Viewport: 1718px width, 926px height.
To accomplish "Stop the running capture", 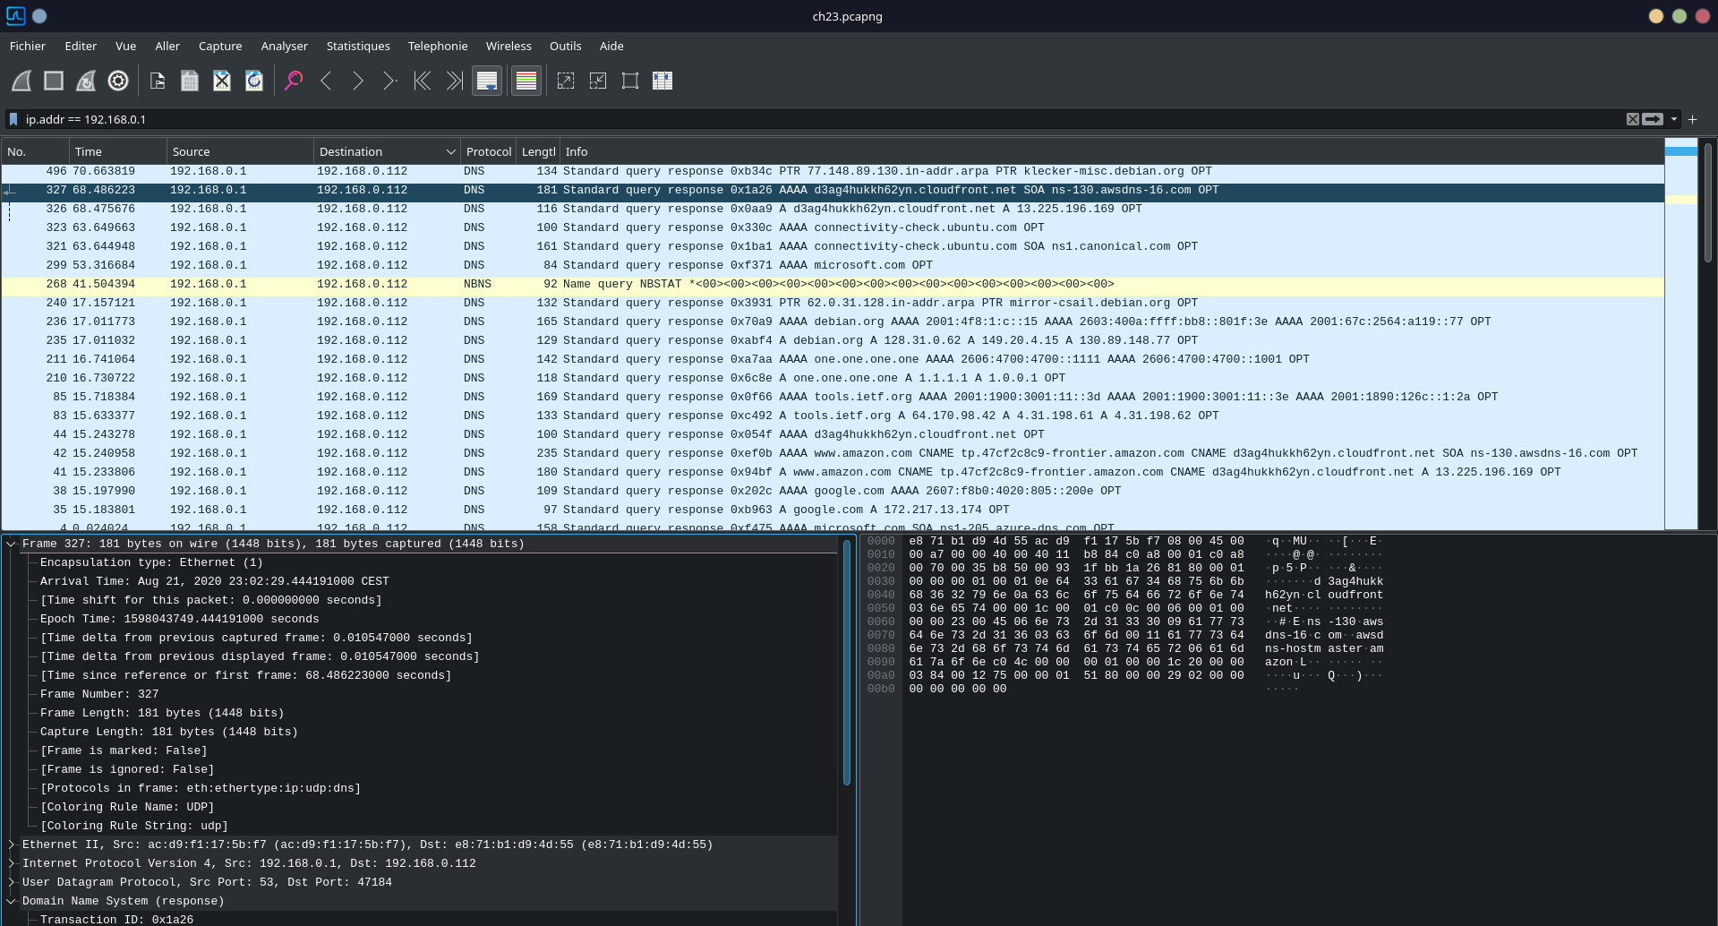I will point(54,81).
